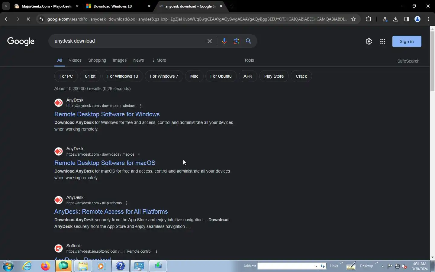
Task: Search by image with the Google Lens icon
Action: [237, 41]
